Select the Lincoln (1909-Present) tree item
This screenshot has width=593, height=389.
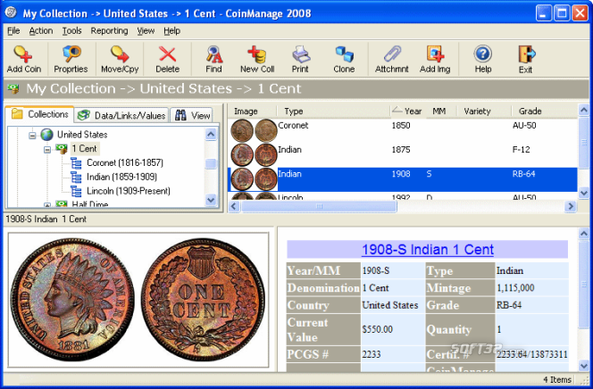[129, 191]
